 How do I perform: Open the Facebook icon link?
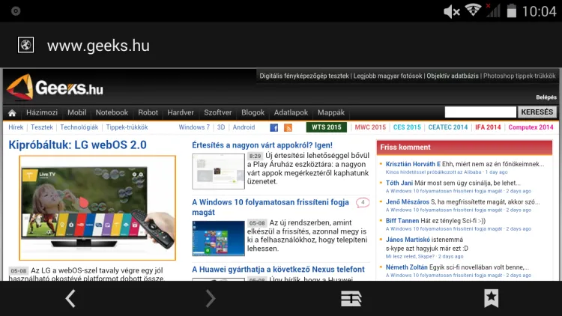(x=274, y=127)
